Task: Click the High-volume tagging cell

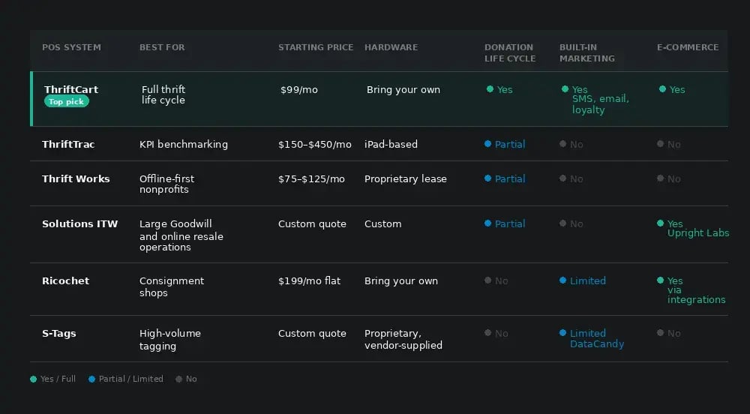Action: pos(170,340)
